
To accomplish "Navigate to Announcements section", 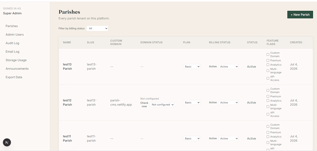I will tap(17, 69).
